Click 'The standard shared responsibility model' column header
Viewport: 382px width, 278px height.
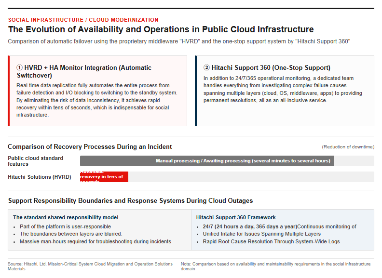pyautogui.click(x=66, y=217)
